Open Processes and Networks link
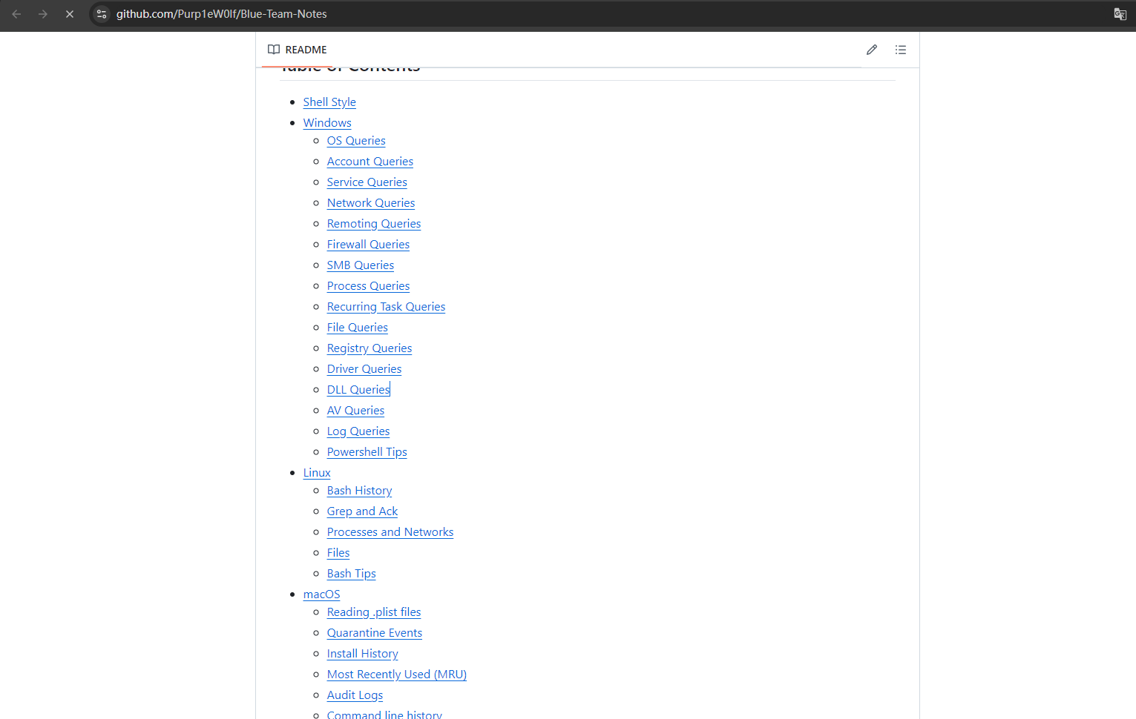Image resolution: width=1136 pixels, height=719 pixels. pos(390,532)
